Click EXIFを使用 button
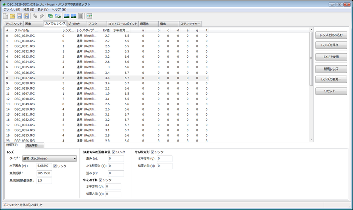The image size is (353, 210). [331, 57]
